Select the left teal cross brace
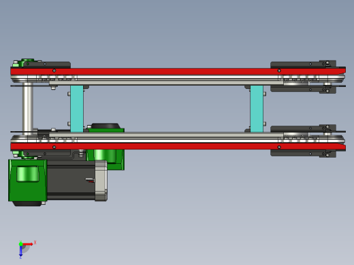Viewport: 354px width, 265px height. pos(77,109)
